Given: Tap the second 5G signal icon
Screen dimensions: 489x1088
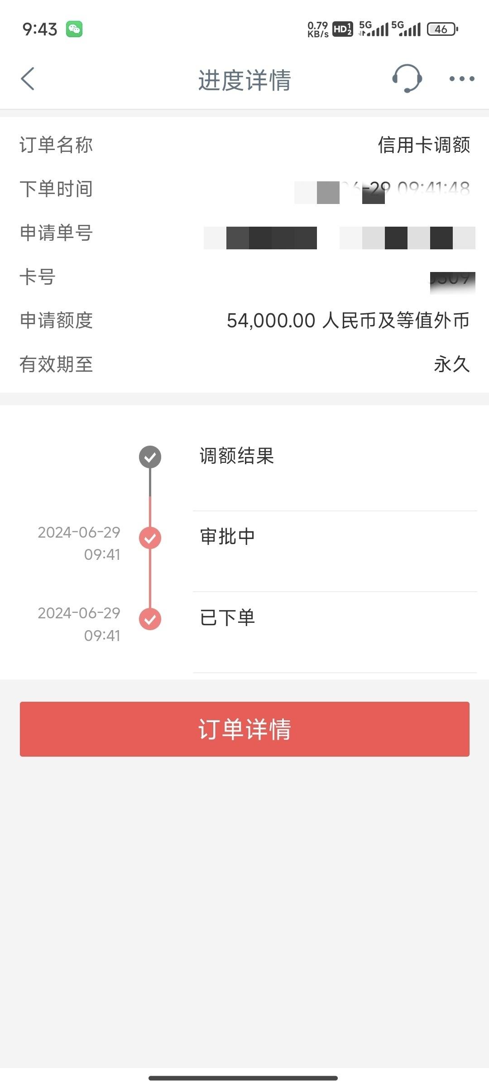Looking at the screenshot, I should [406, 29].
